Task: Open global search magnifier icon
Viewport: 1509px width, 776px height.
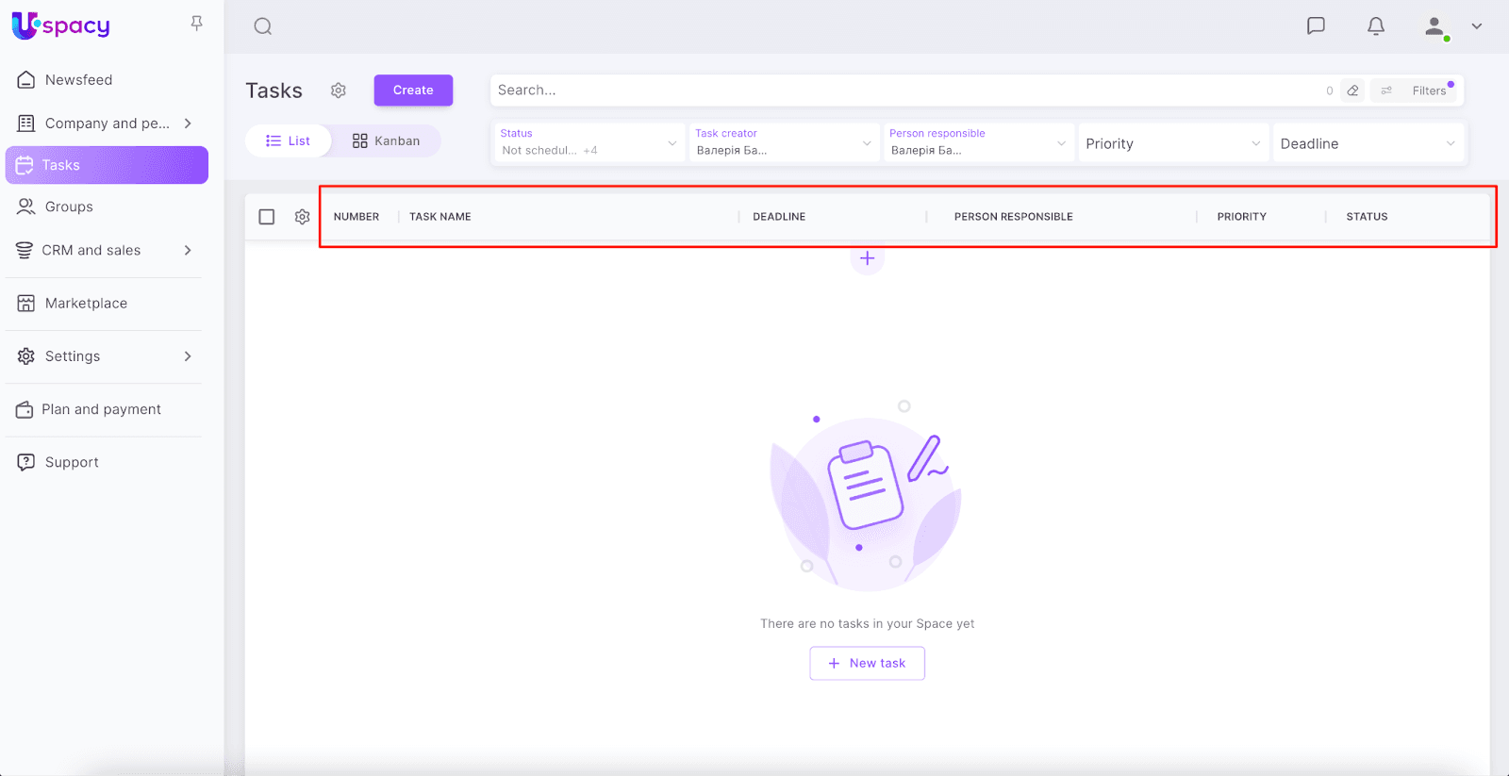Action: click(x=263, y=26)
